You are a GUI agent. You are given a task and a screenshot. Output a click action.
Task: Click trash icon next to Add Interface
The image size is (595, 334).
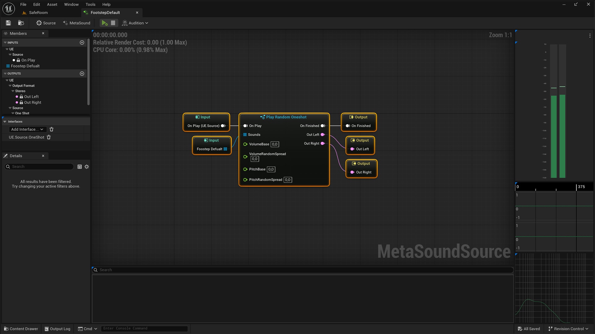[52, 129]
